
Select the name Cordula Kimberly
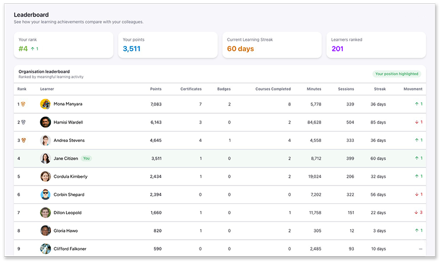click(70, 176)
